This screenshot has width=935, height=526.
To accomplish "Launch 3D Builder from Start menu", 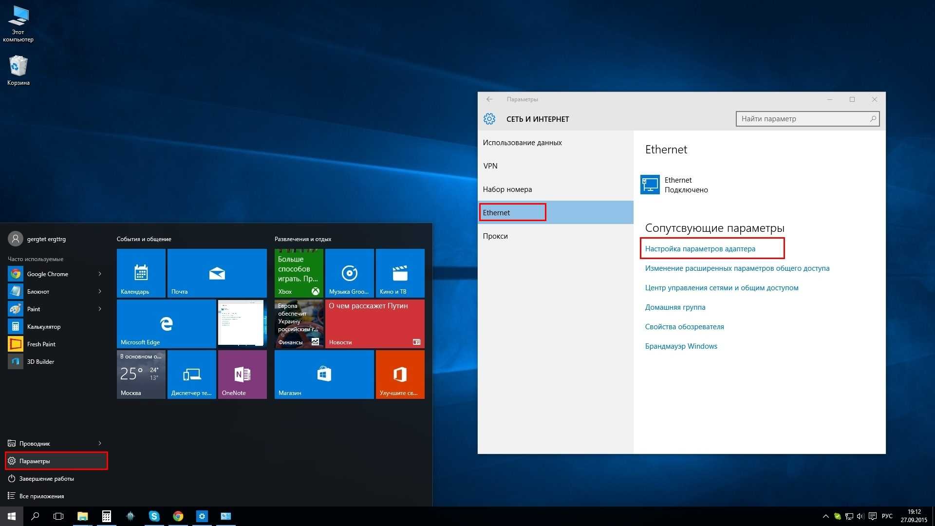I will 40,361.
